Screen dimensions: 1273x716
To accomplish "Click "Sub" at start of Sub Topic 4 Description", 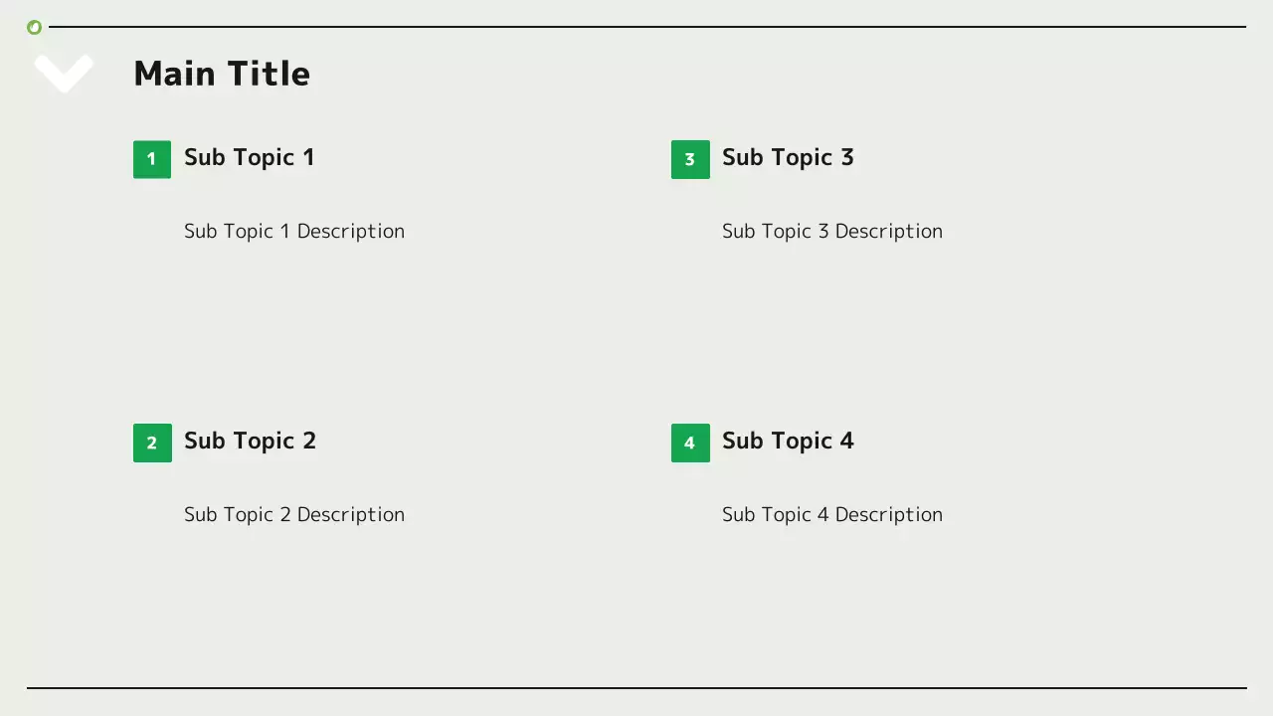I will pos(738,514).
